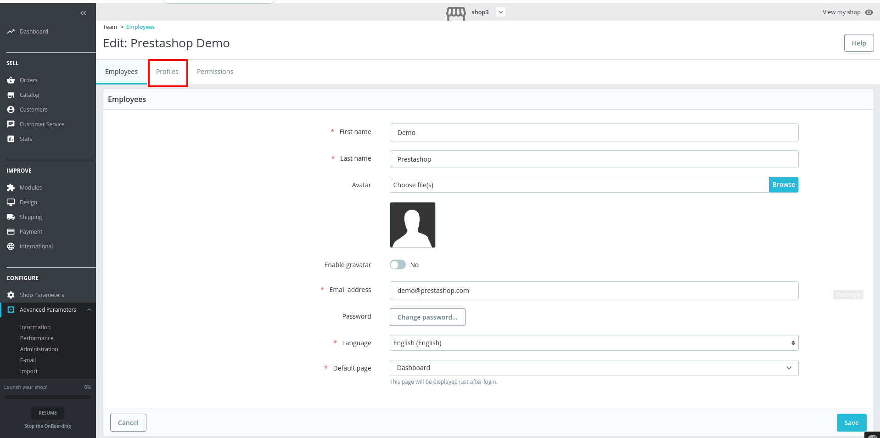
Task: Enable the gravatar toggle
Action: pyautogui.click(x=398, y=264)
